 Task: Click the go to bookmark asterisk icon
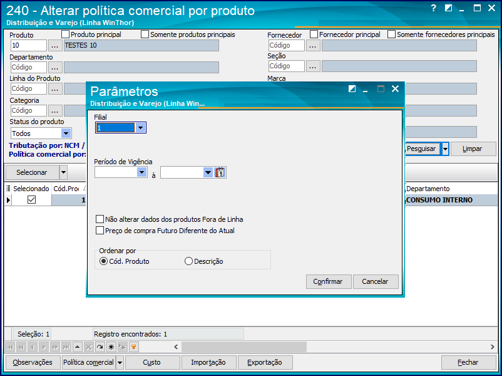point(122,347)
